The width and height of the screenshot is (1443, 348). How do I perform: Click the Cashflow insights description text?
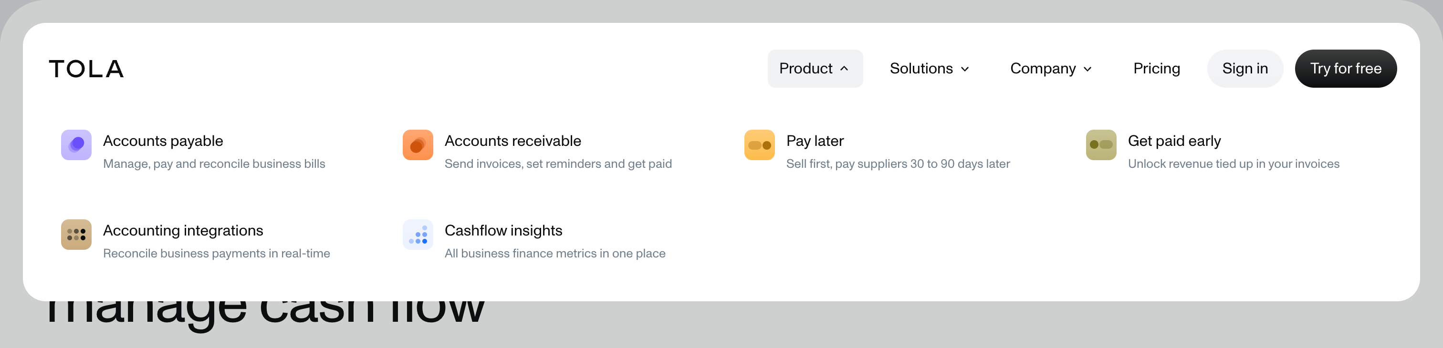click(x=554, y=254)
